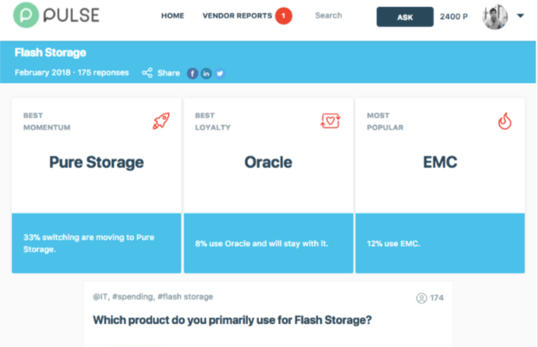Click the red notification badge
Viewport: 538px width, 347px height.
[x=284, y=16]
